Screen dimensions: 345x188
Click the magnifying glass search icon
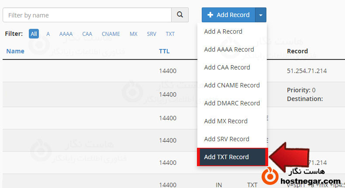(x=180, y=15)
